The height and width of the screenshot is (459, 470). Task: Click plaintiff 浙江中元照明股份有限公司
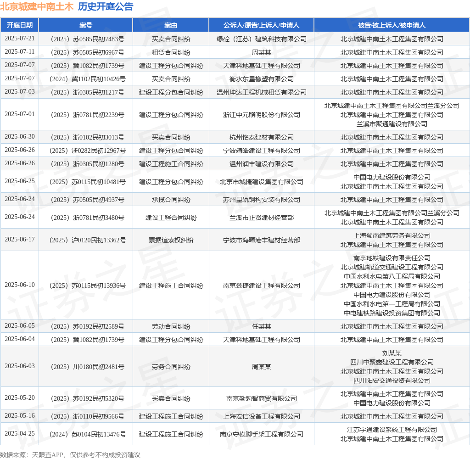[261, 115]
